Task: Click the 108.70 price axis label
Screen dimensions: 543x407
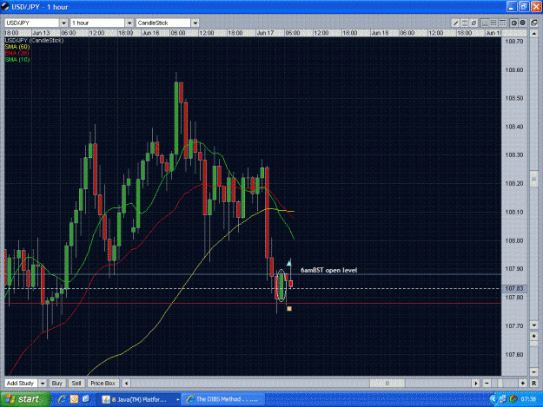Action: point(514,42)
